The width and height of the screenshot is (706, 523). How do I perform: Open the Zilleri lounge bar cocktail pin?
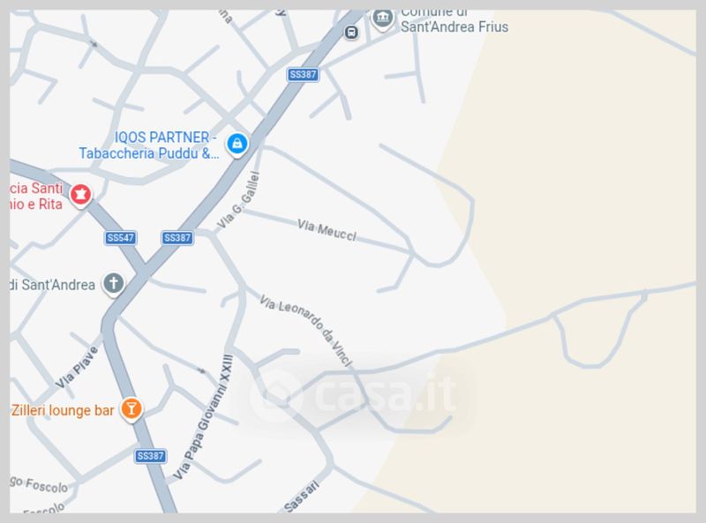point(131,409)
